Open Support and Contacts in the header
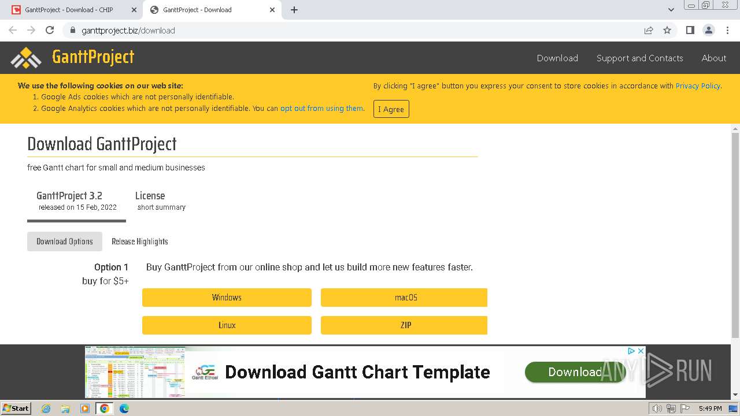Viewport: 740px width, 416px height. pos(639,58)
